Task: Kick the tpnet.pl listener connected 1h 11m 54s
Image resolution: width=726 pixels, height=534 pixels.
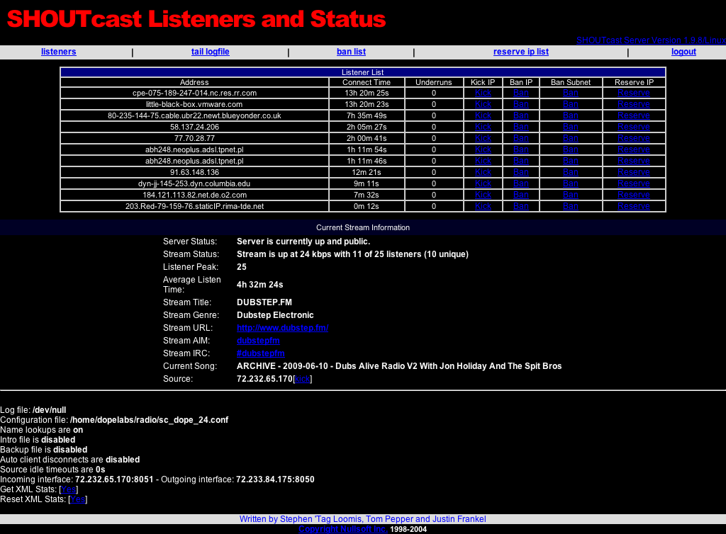Action: click(483, 150)
